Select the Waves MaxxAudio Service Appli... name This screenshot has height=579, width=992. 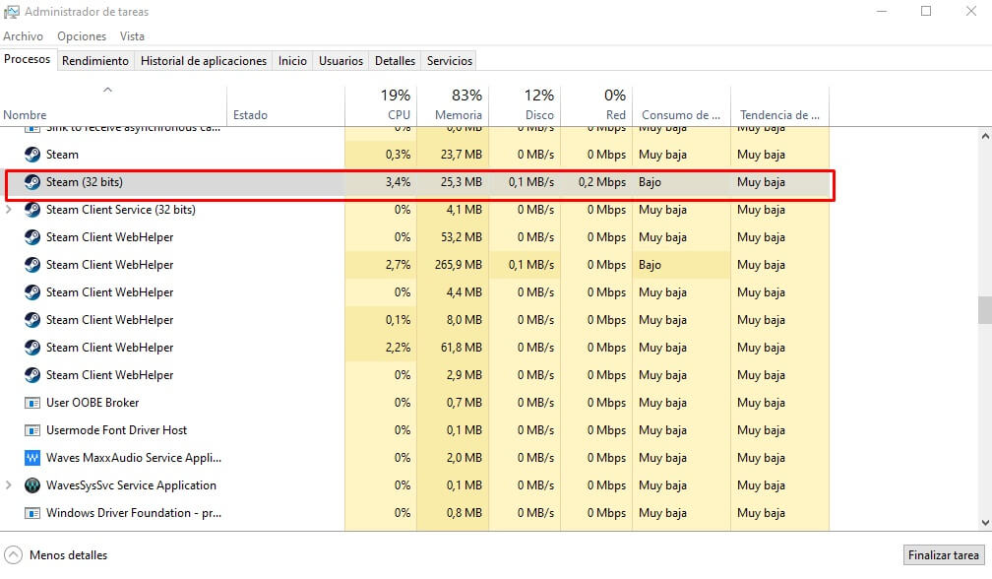134,458
